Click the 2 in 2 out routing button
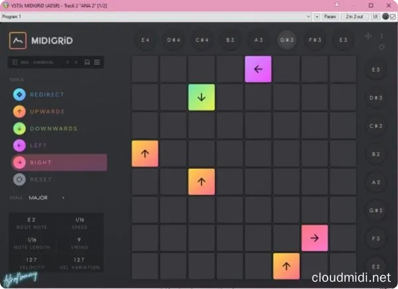This screenshot has width=398, height=289. [354, 16]
